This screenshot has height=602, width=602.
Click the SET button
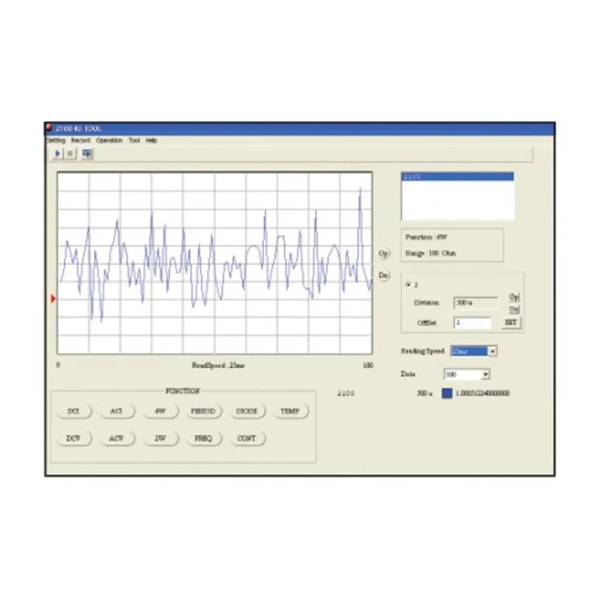coord(511,323)
